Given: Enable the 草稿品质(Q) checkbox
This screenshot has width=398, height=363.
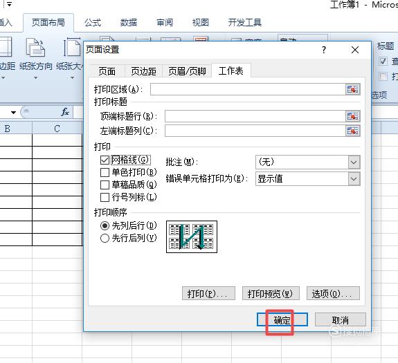Looking at the screenshot, I should [x=105, y=185].
